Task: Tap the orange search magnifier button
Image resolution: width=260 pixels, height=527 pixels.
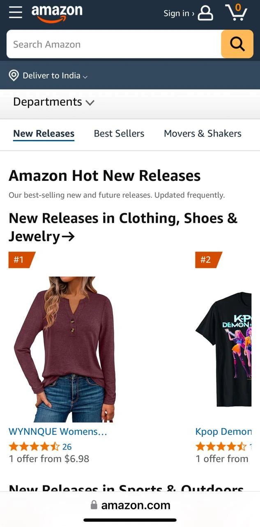Action: point(237,44)
